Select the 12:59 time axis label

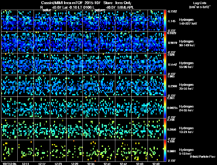click(x=156, y=164)
